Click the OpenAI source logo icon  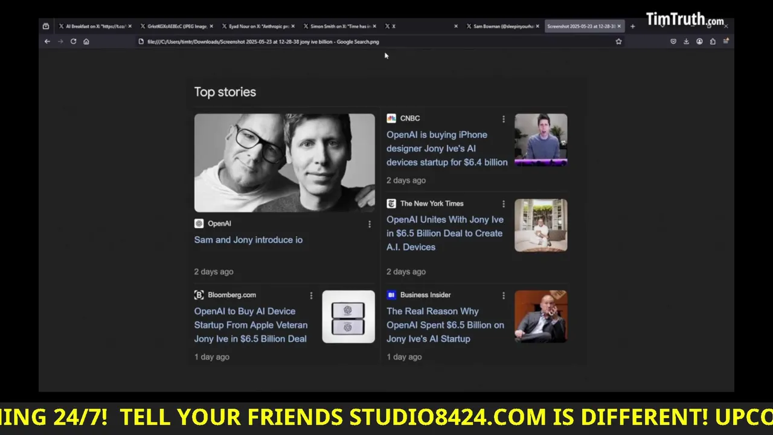pos(199,224)
